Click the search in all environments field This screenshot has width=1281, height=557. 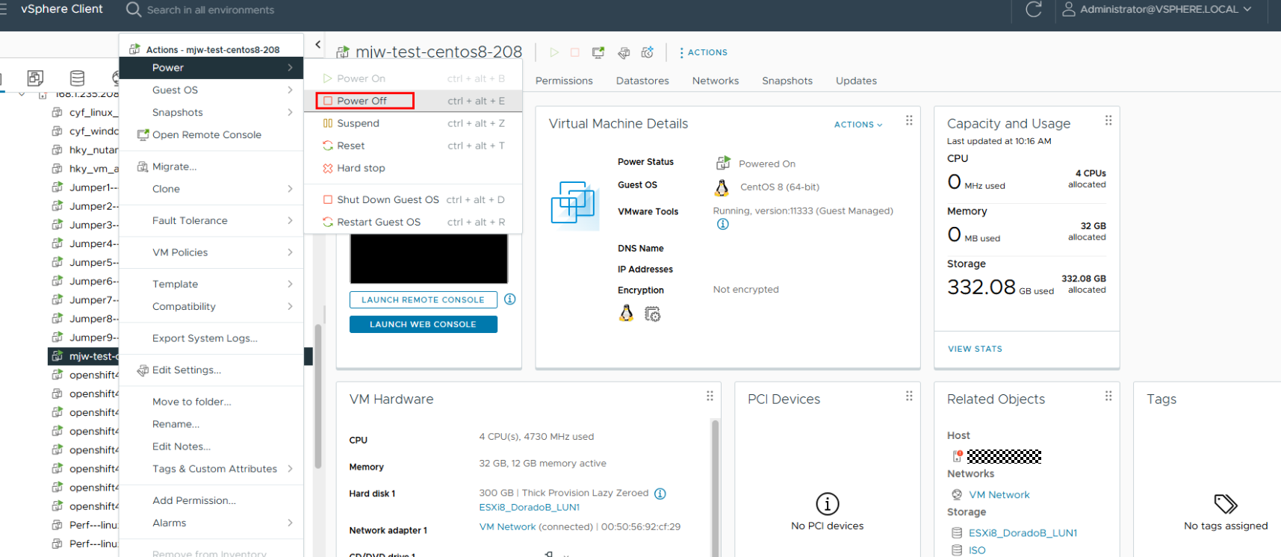pyautogui.click(x=211, y=10)
